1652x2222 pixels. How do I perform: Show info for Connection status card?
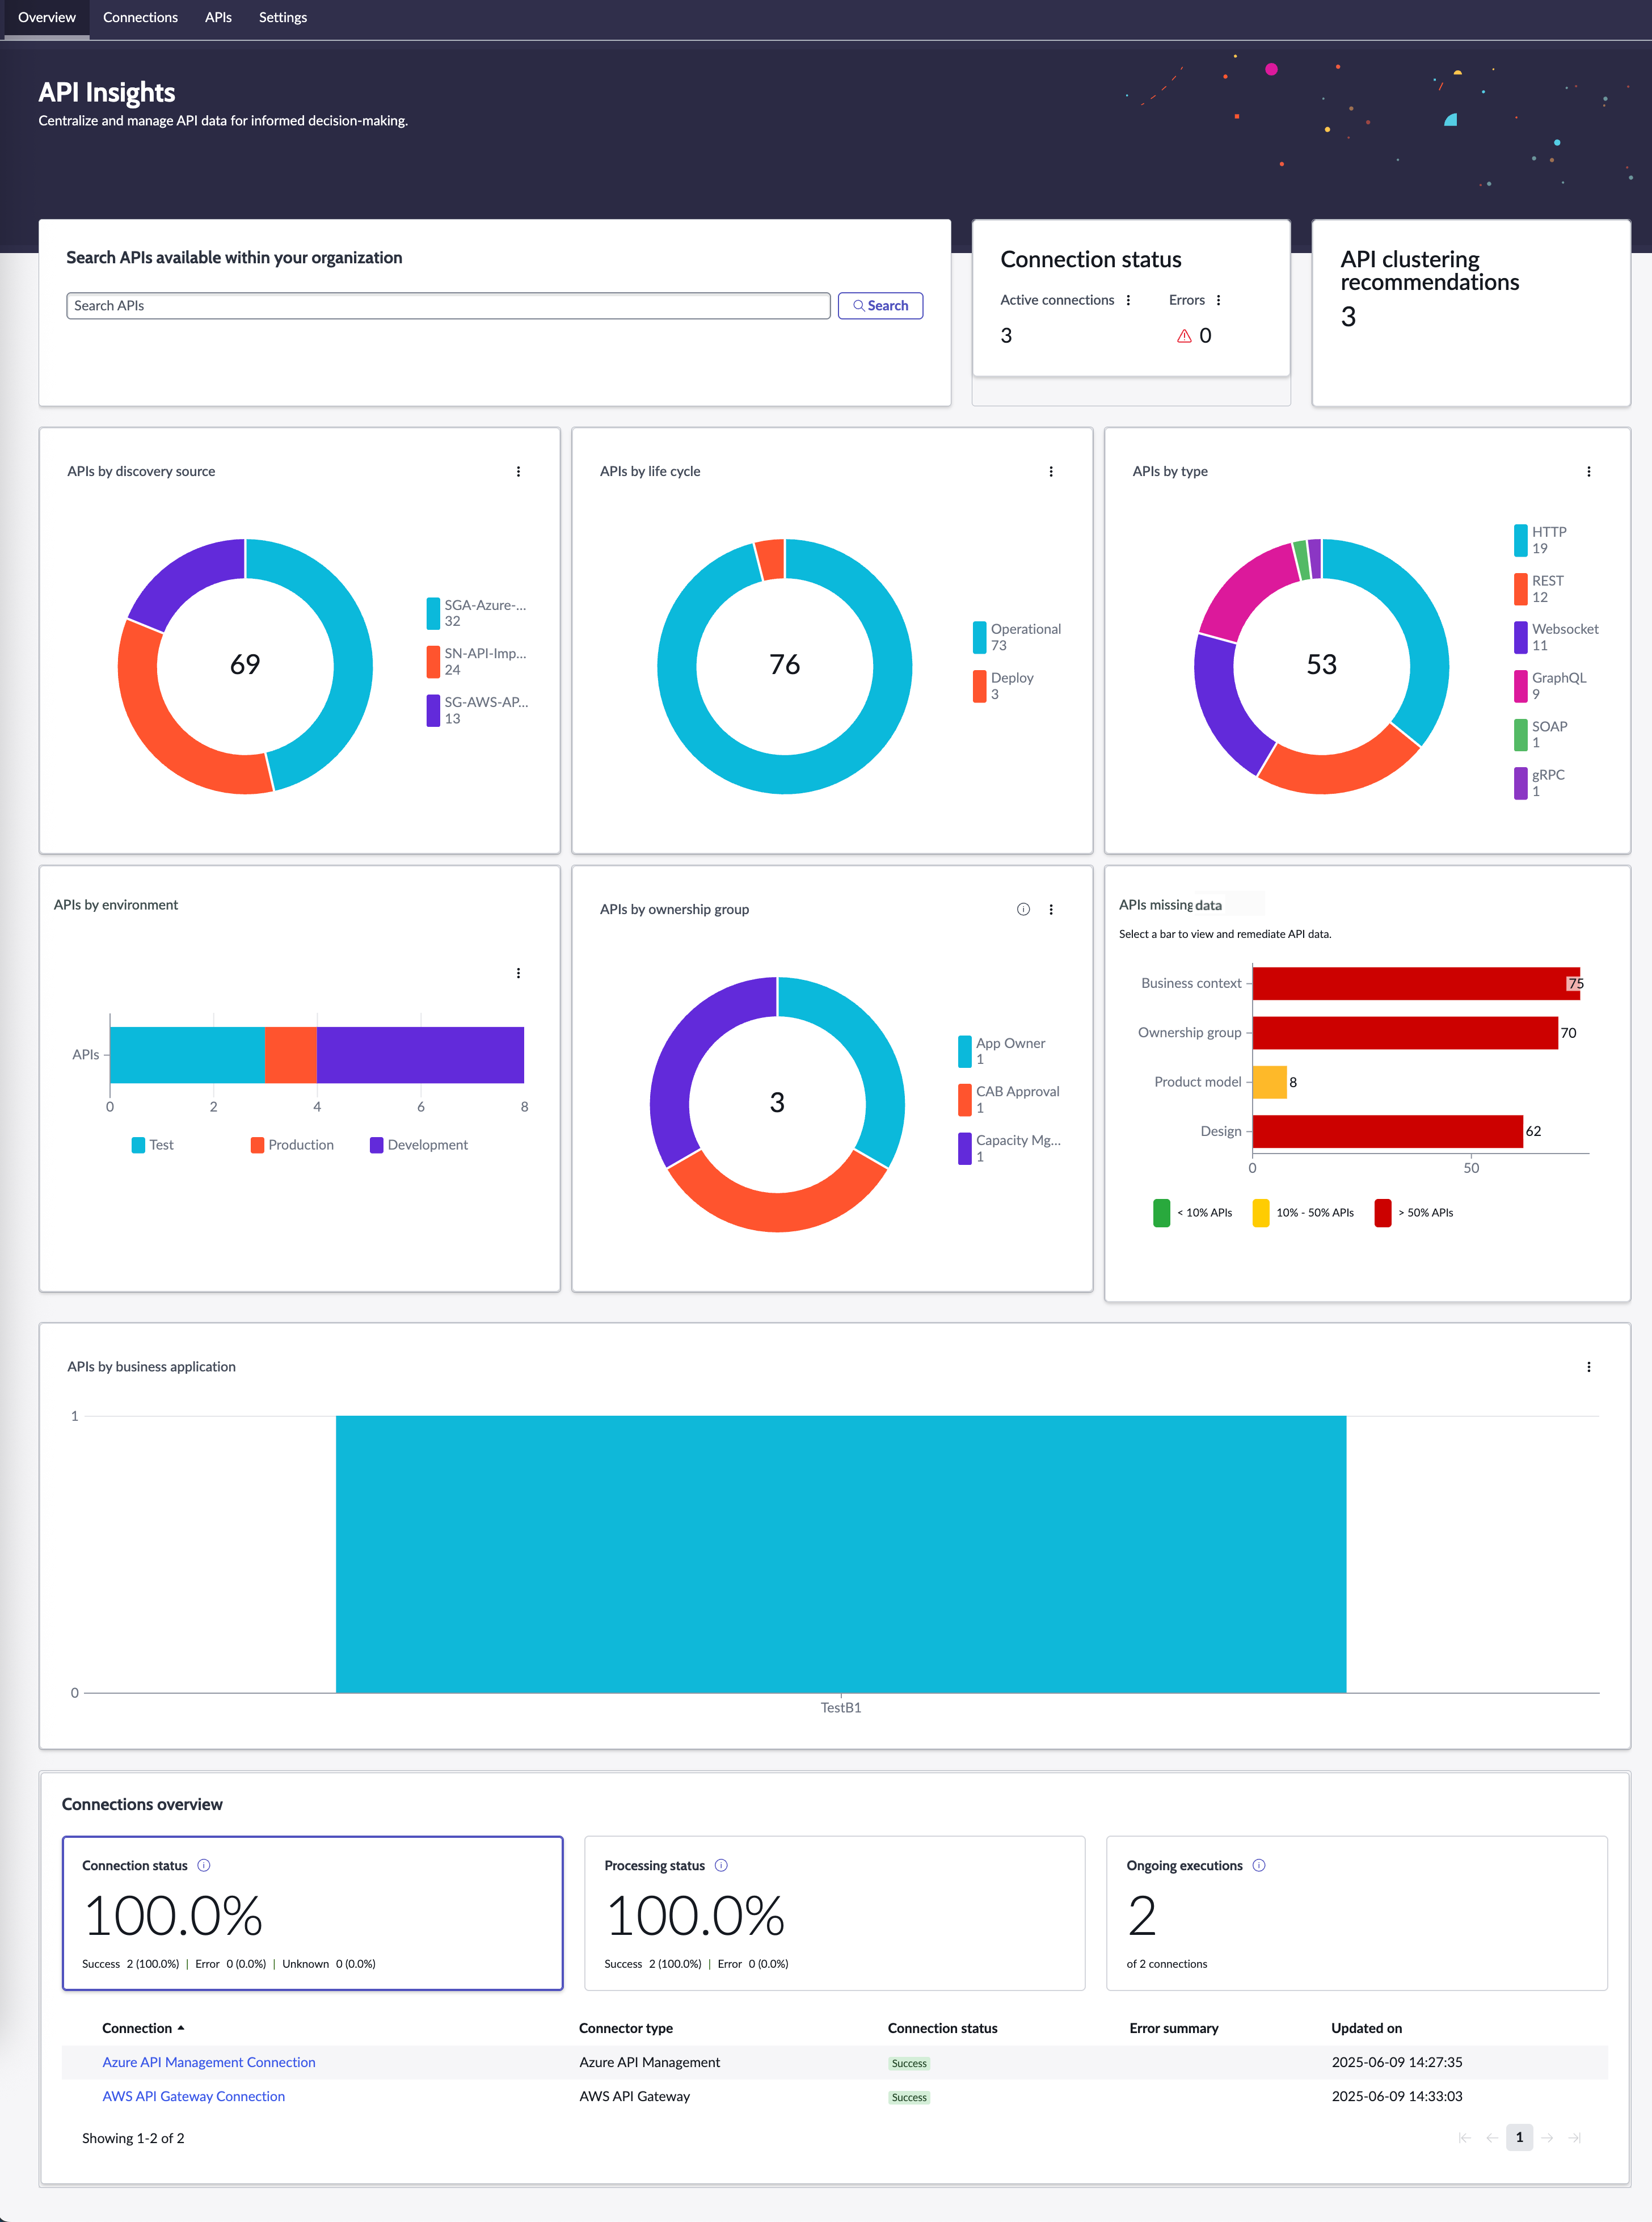[x=204, y=1865]
